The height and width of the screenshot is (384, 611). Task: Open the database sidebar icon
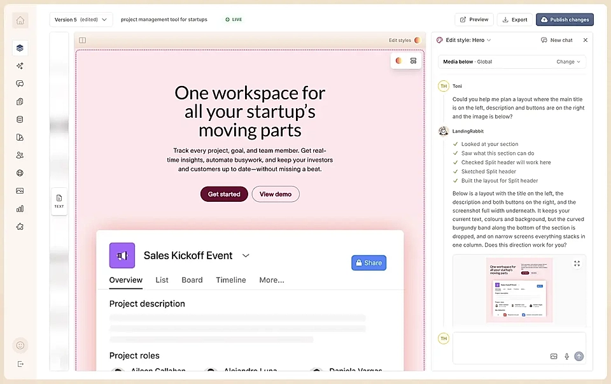20,119
